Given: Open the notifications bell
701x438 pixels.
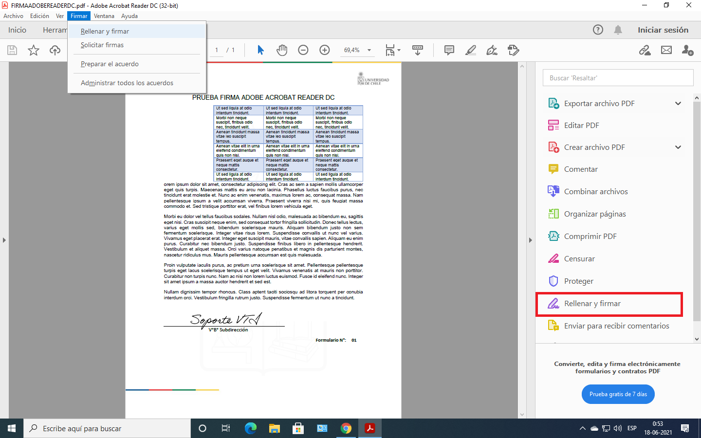Looking at the screenshot, I should 618,30.
